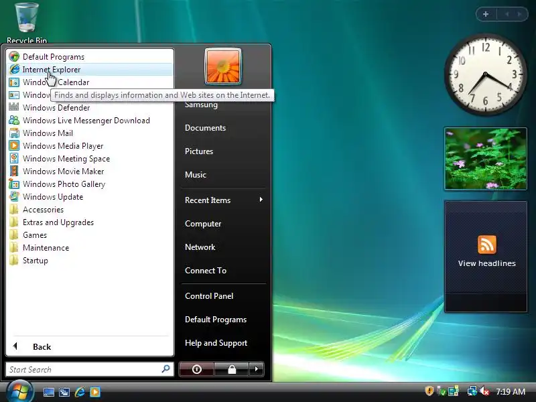Click the lock computer button
The height and width of the screenshot is (402, 536).
click(232, 369)
